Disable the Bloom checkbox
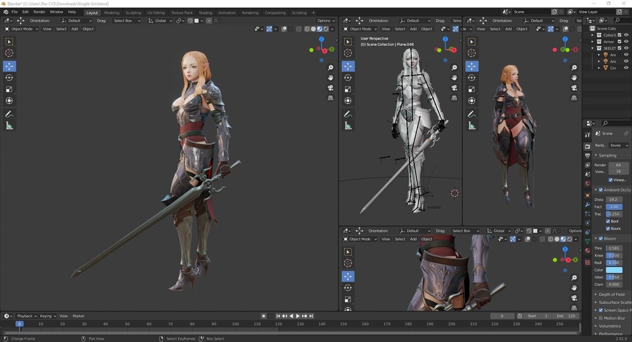This screenshot has height=342, width=632. click(x=601, y=239)
